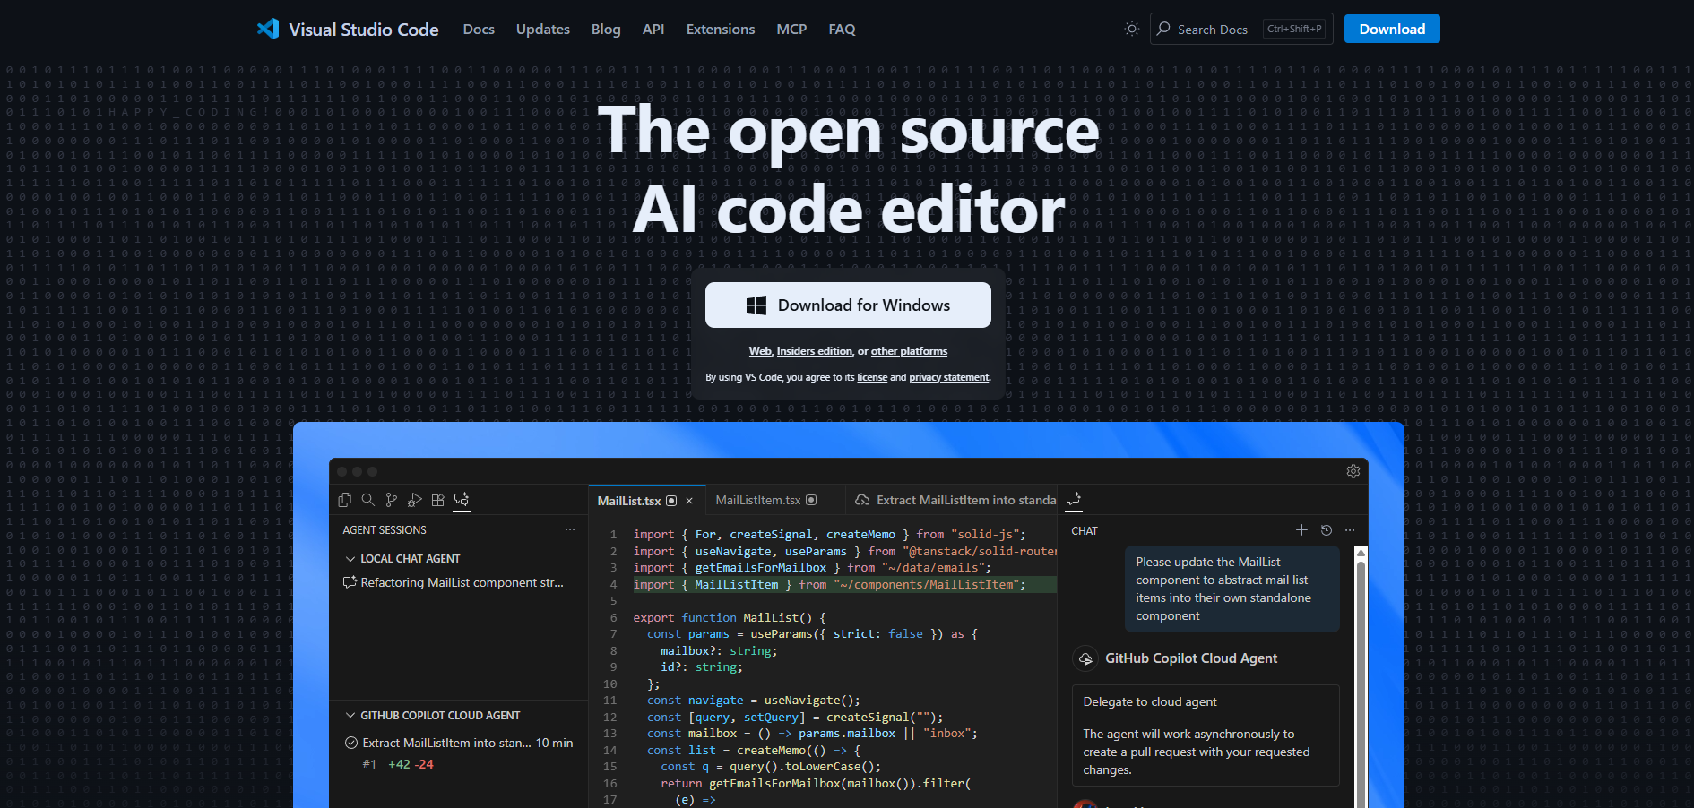Click the CHAT panel title

[1085, 531]
